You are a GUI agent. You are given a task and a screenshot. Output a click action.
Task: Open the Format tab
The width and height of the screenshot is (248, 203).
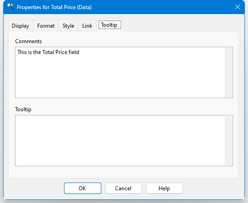click(46, 26)
